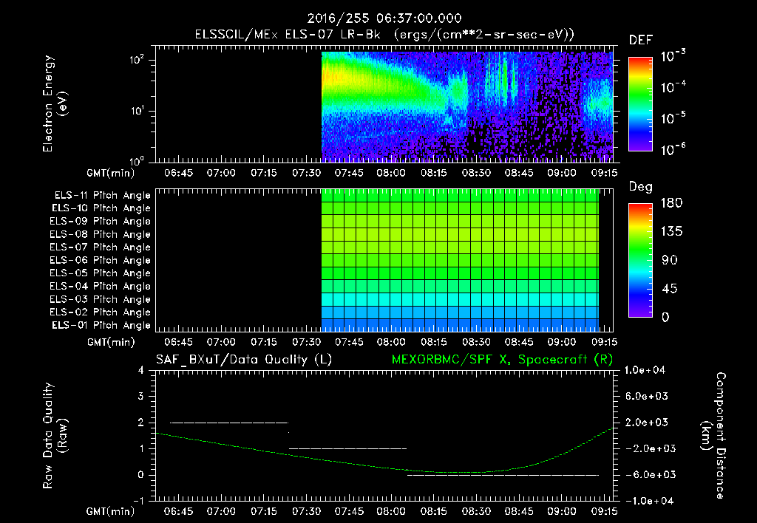Click the '90' Deg color bar tick label
757x523 pixels.
tap(669, 261)
